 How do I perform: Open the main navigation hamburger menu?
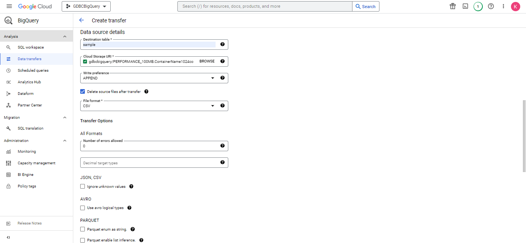tap(9, 7)
